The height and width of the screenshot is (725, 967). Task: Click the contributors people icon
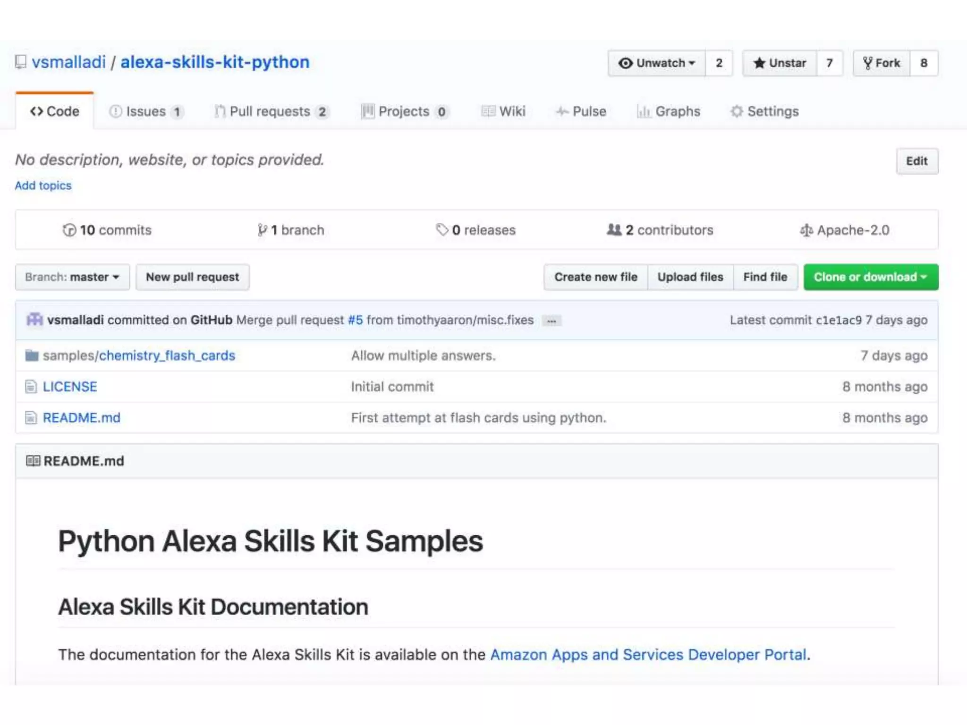point(614,230)
